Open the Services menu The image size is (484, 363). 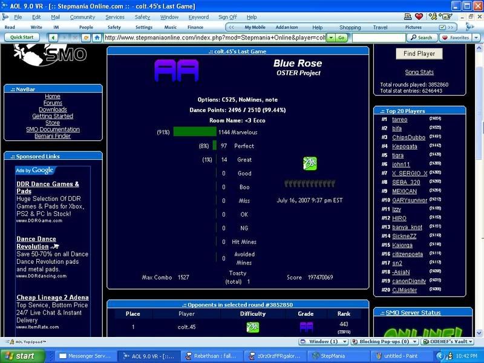[x=115, y=17]
